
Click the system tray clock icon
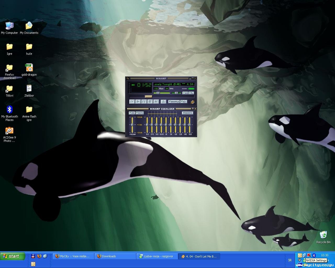point(300,255)
